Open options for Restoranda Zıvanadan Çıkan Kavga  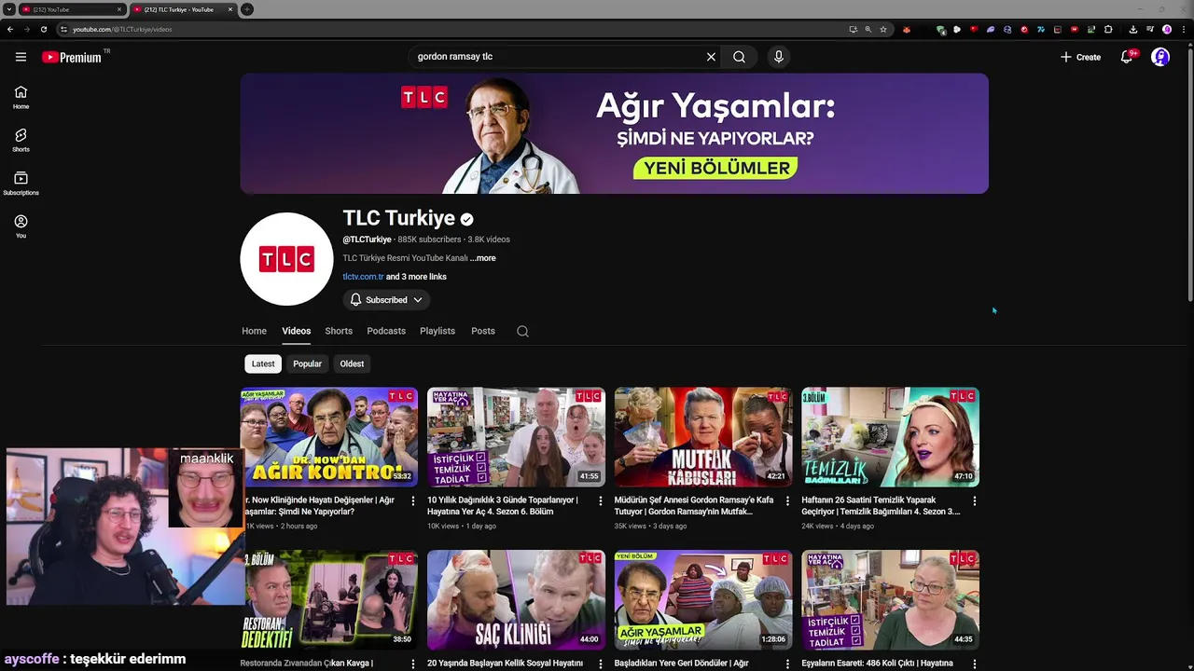(x=413, y=664)
